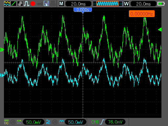Open the channel 1 50.0mV scale setting

point(33,122)
